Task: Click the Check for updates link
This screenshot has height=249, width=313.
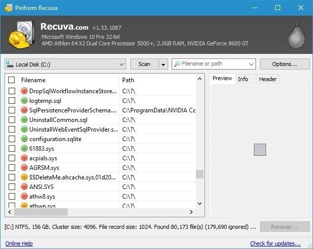Action: click(x=275, y=243)
